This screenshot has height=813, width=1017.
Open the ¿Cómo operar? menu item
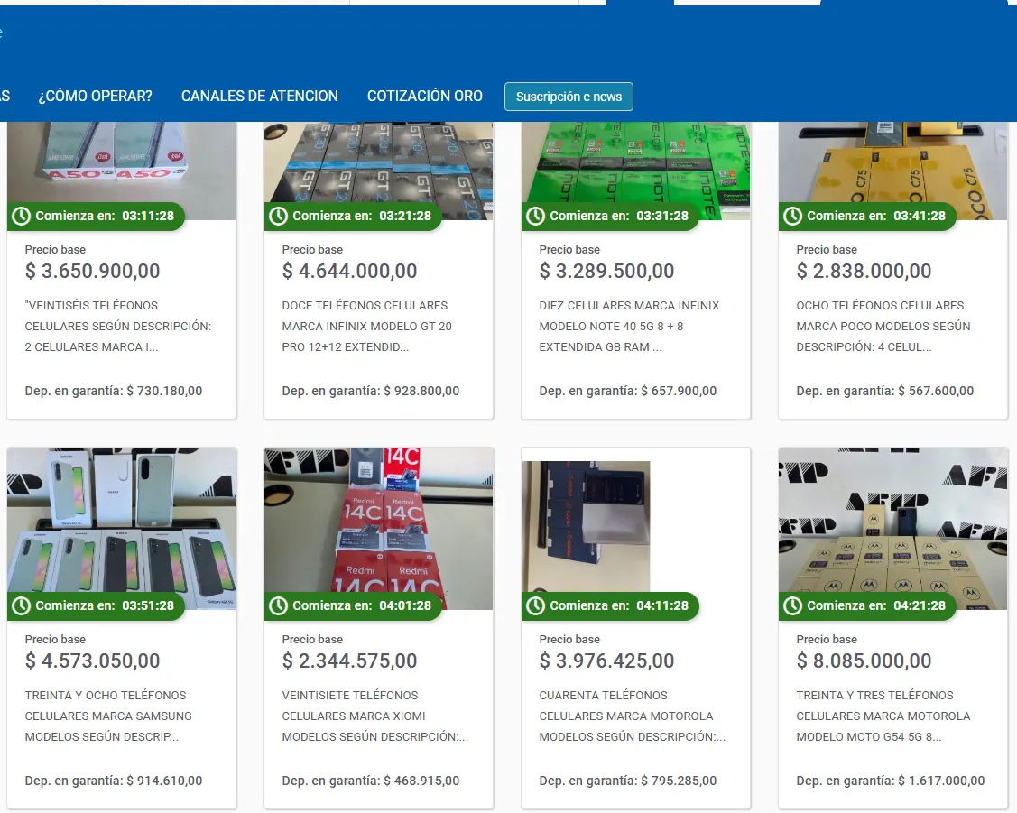tap(95, 97)
